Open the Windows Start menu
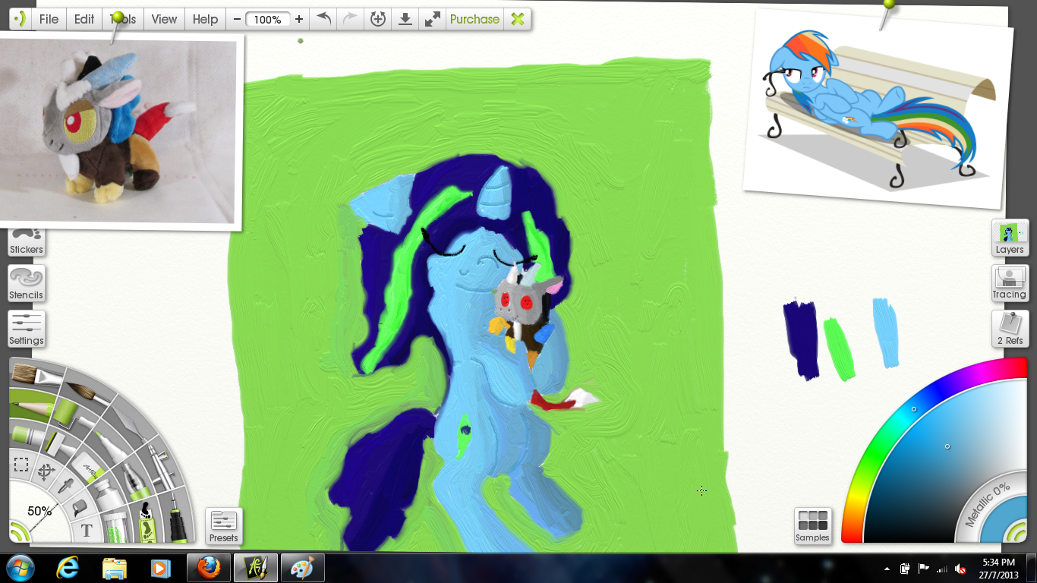This screenshot has height=583, width=1037. click(19, 568)
